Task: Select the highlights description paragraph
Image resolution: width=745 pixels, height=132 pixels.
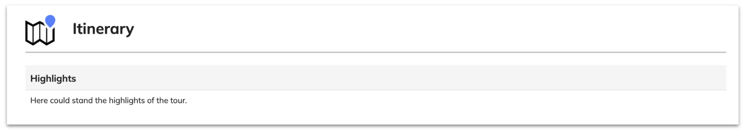Action: pos(108,101)
